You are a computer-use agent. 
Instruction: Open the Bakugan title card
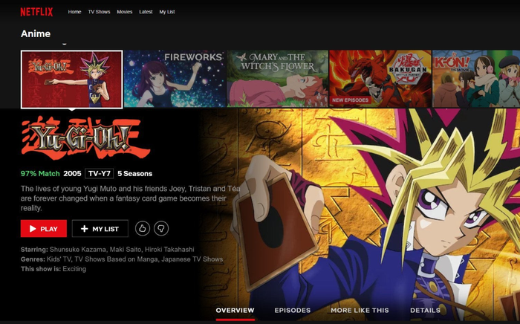pos(380,79)
